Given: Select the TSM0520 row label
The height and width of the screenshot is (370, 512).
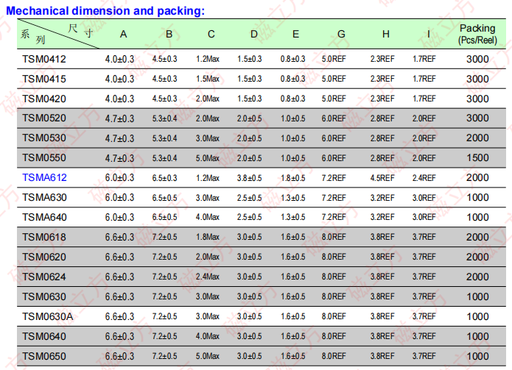Looking at the screenshot, I should pos(43,118).
